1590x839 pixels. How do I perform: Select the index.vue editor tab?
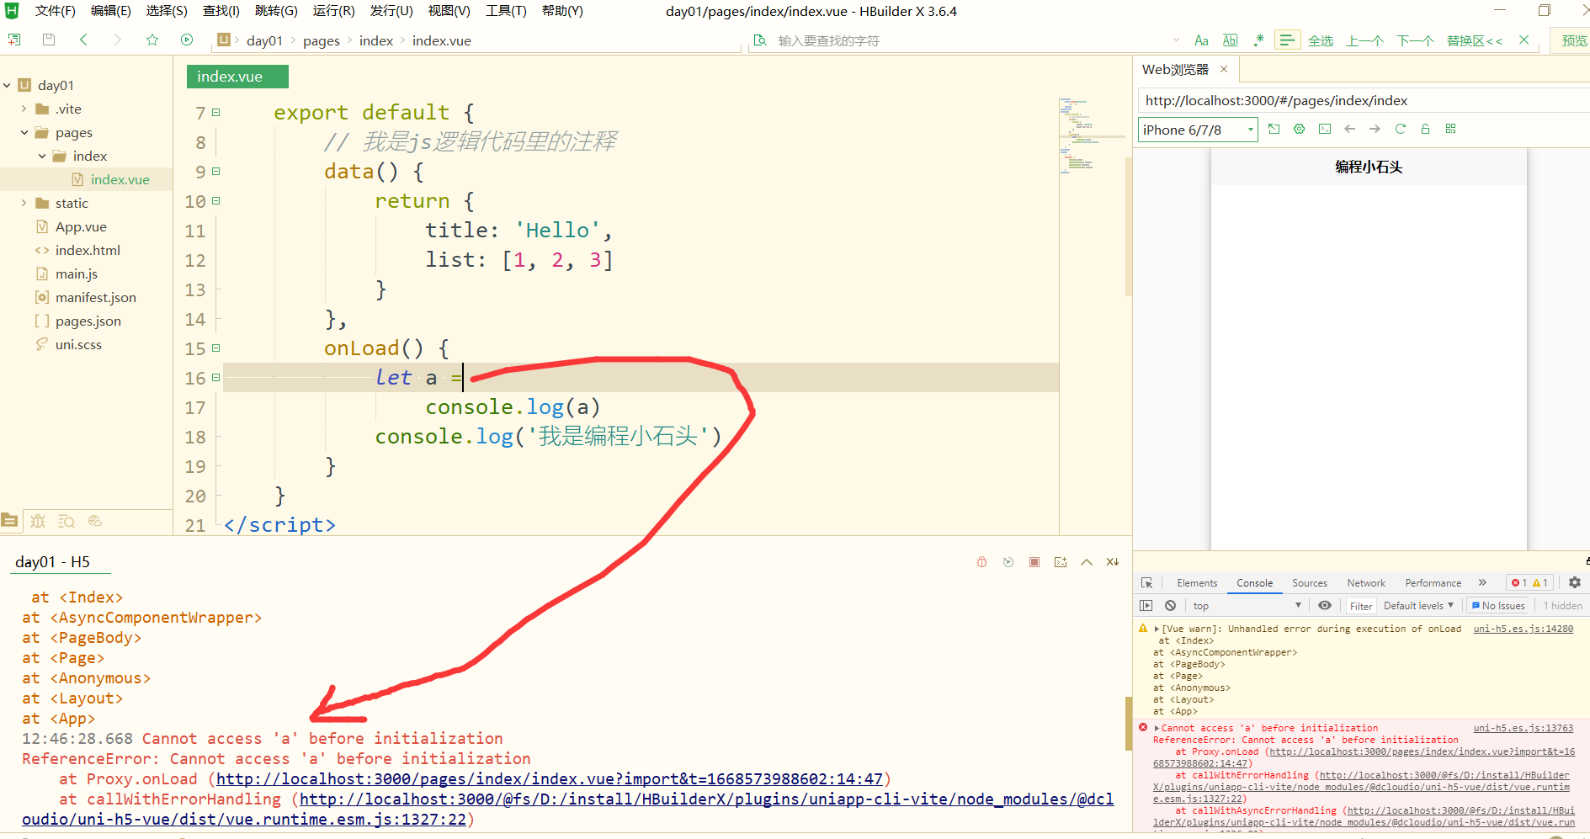237,77
